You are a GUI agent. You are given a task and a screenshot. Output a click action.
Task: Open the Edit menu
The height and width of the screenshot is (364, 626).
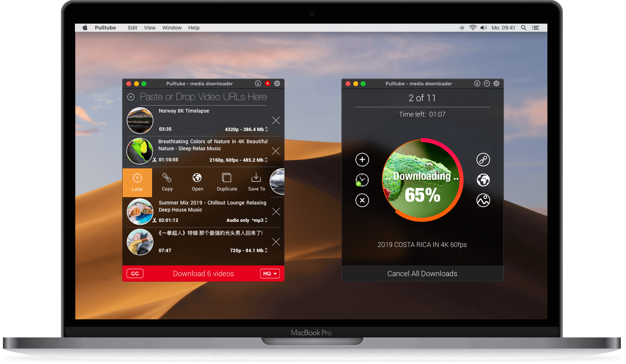click(133, 28)
